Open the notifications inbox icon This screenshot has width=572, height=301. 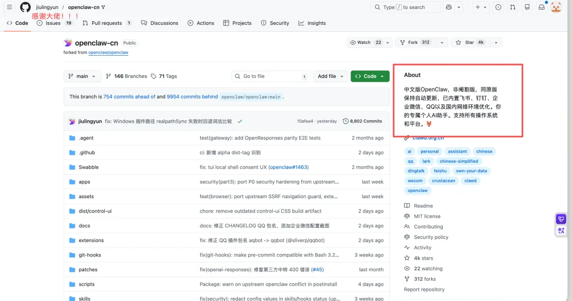pyautogui.click(x=542, y=7)
